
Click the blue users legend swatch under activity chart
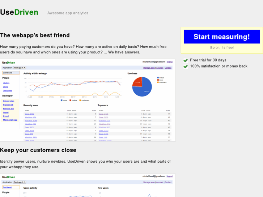(61, 100)
